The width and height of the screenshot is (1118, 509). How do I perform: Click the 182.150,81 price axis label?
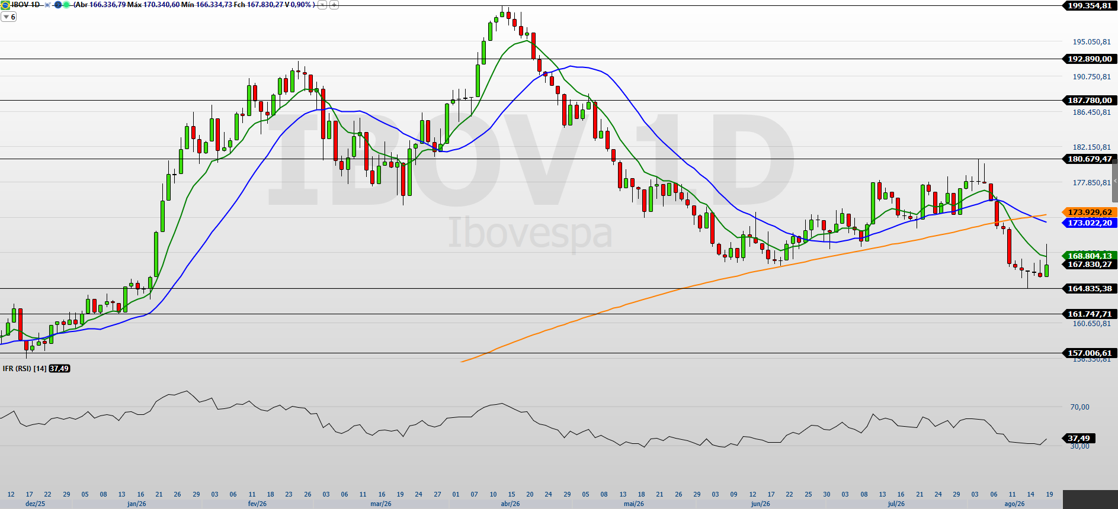1092,147
